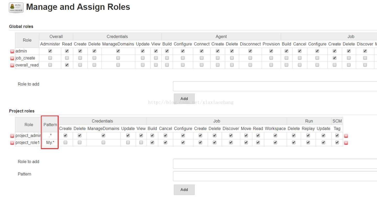Screen dimensions: 377x199
Task: Enable Job Discover for overall_read role
Action: pos(365,65)
